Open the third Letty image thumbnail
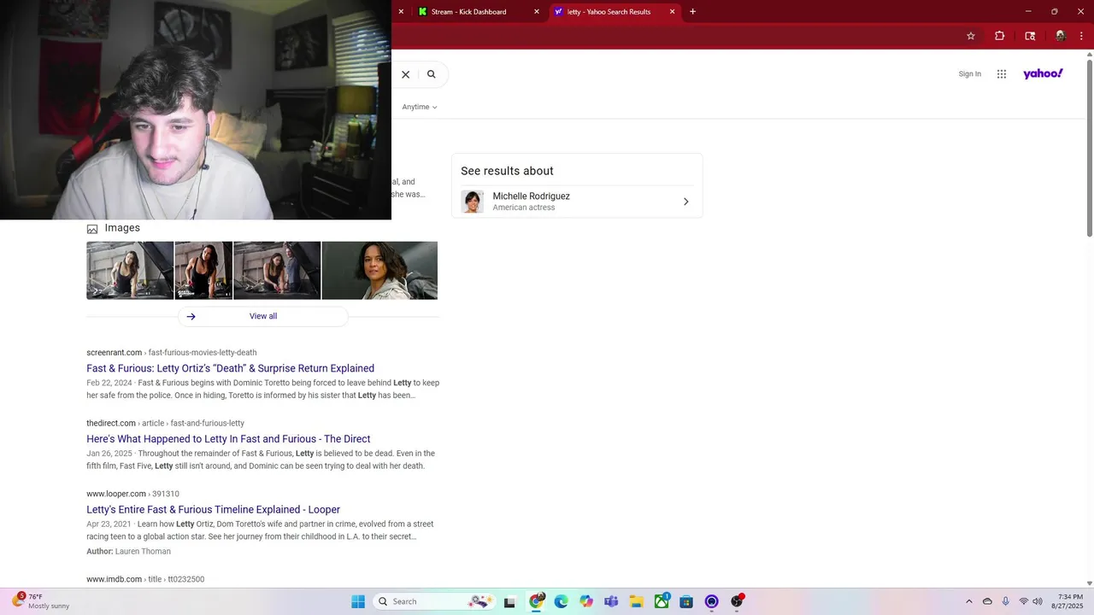Image resolution: width=1094 pixels, height=615 pixels. click(277, 270)
